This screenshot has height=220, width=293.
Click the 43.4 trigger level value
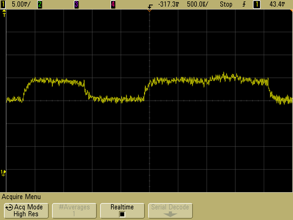point(277,4)
